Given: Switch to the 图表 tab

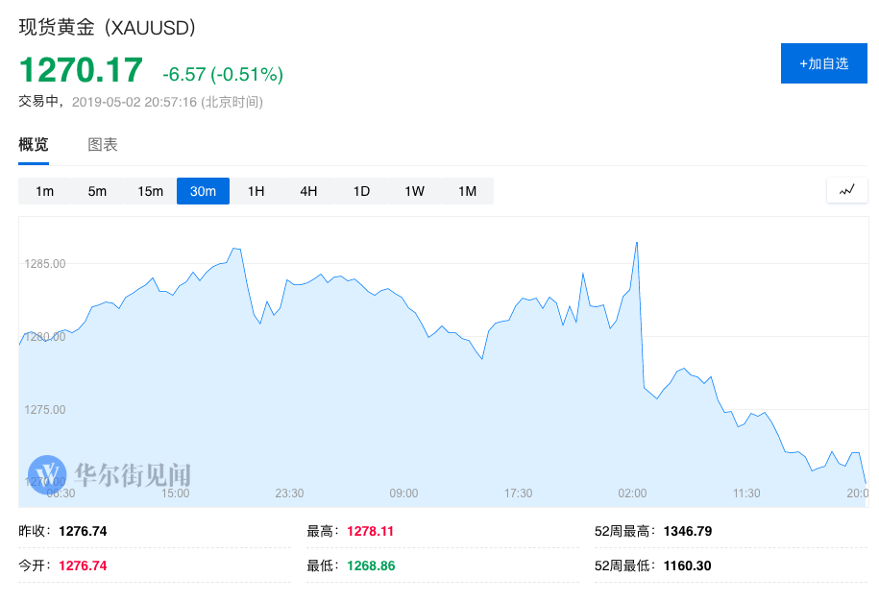Looking at the screenshot, I should (103, 145).
